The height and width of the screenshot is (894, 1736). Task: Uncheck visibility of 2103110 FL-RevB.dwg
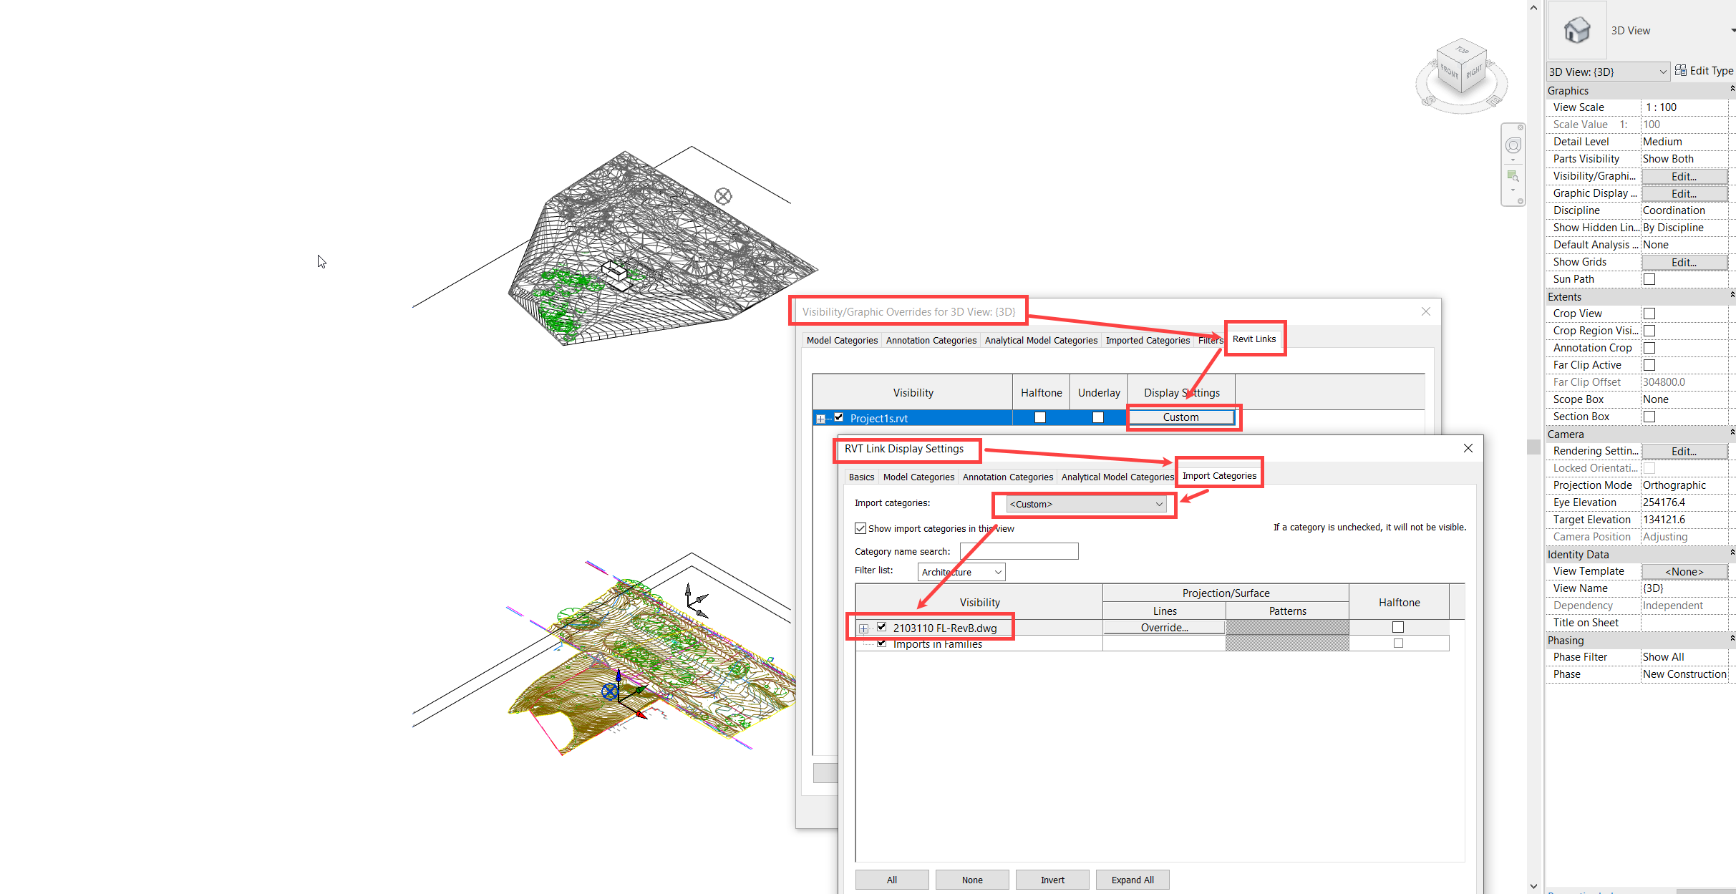[881, 626]
